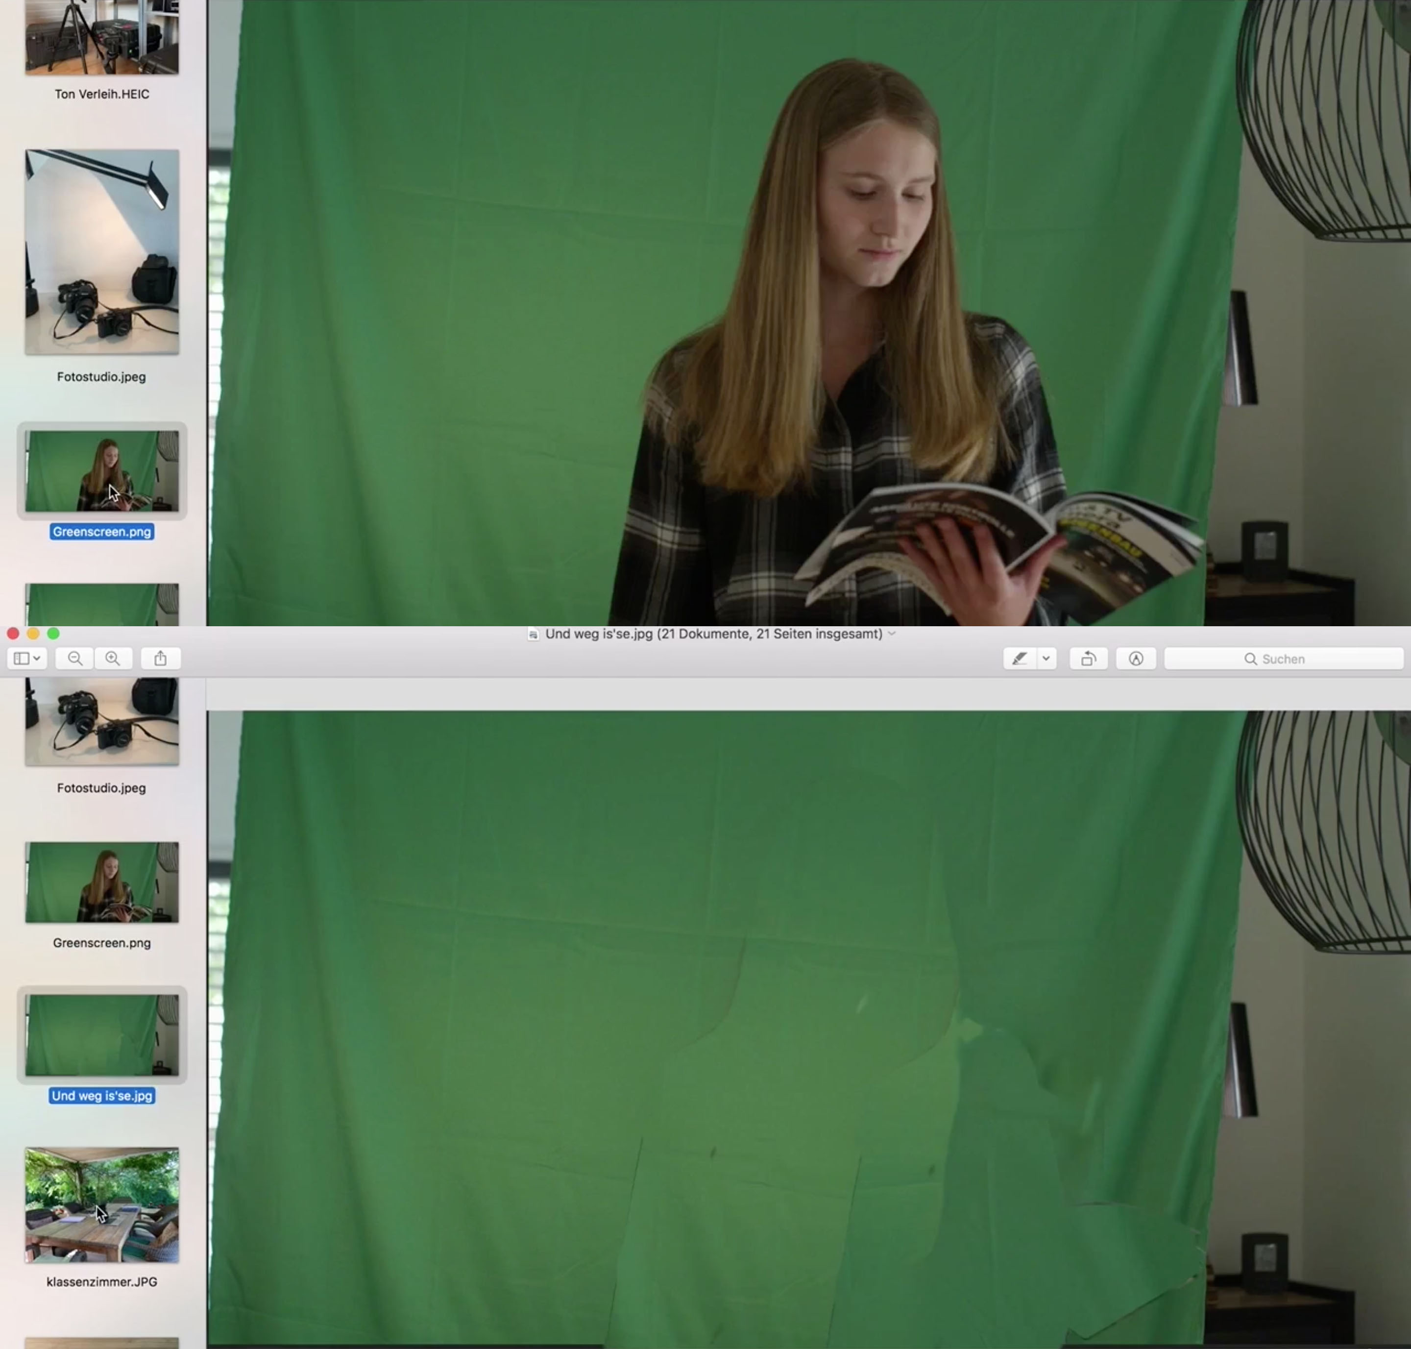
Task: Select the Und weg is'se.jpg thumbnail
Action: tap(102, 1035)
